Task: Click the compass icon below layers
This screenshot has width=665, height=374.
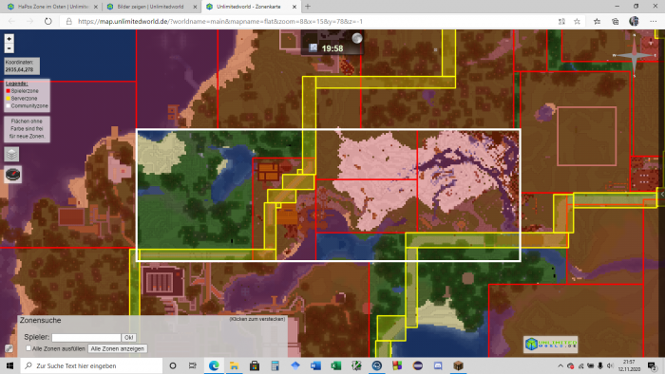Action: 12,174
